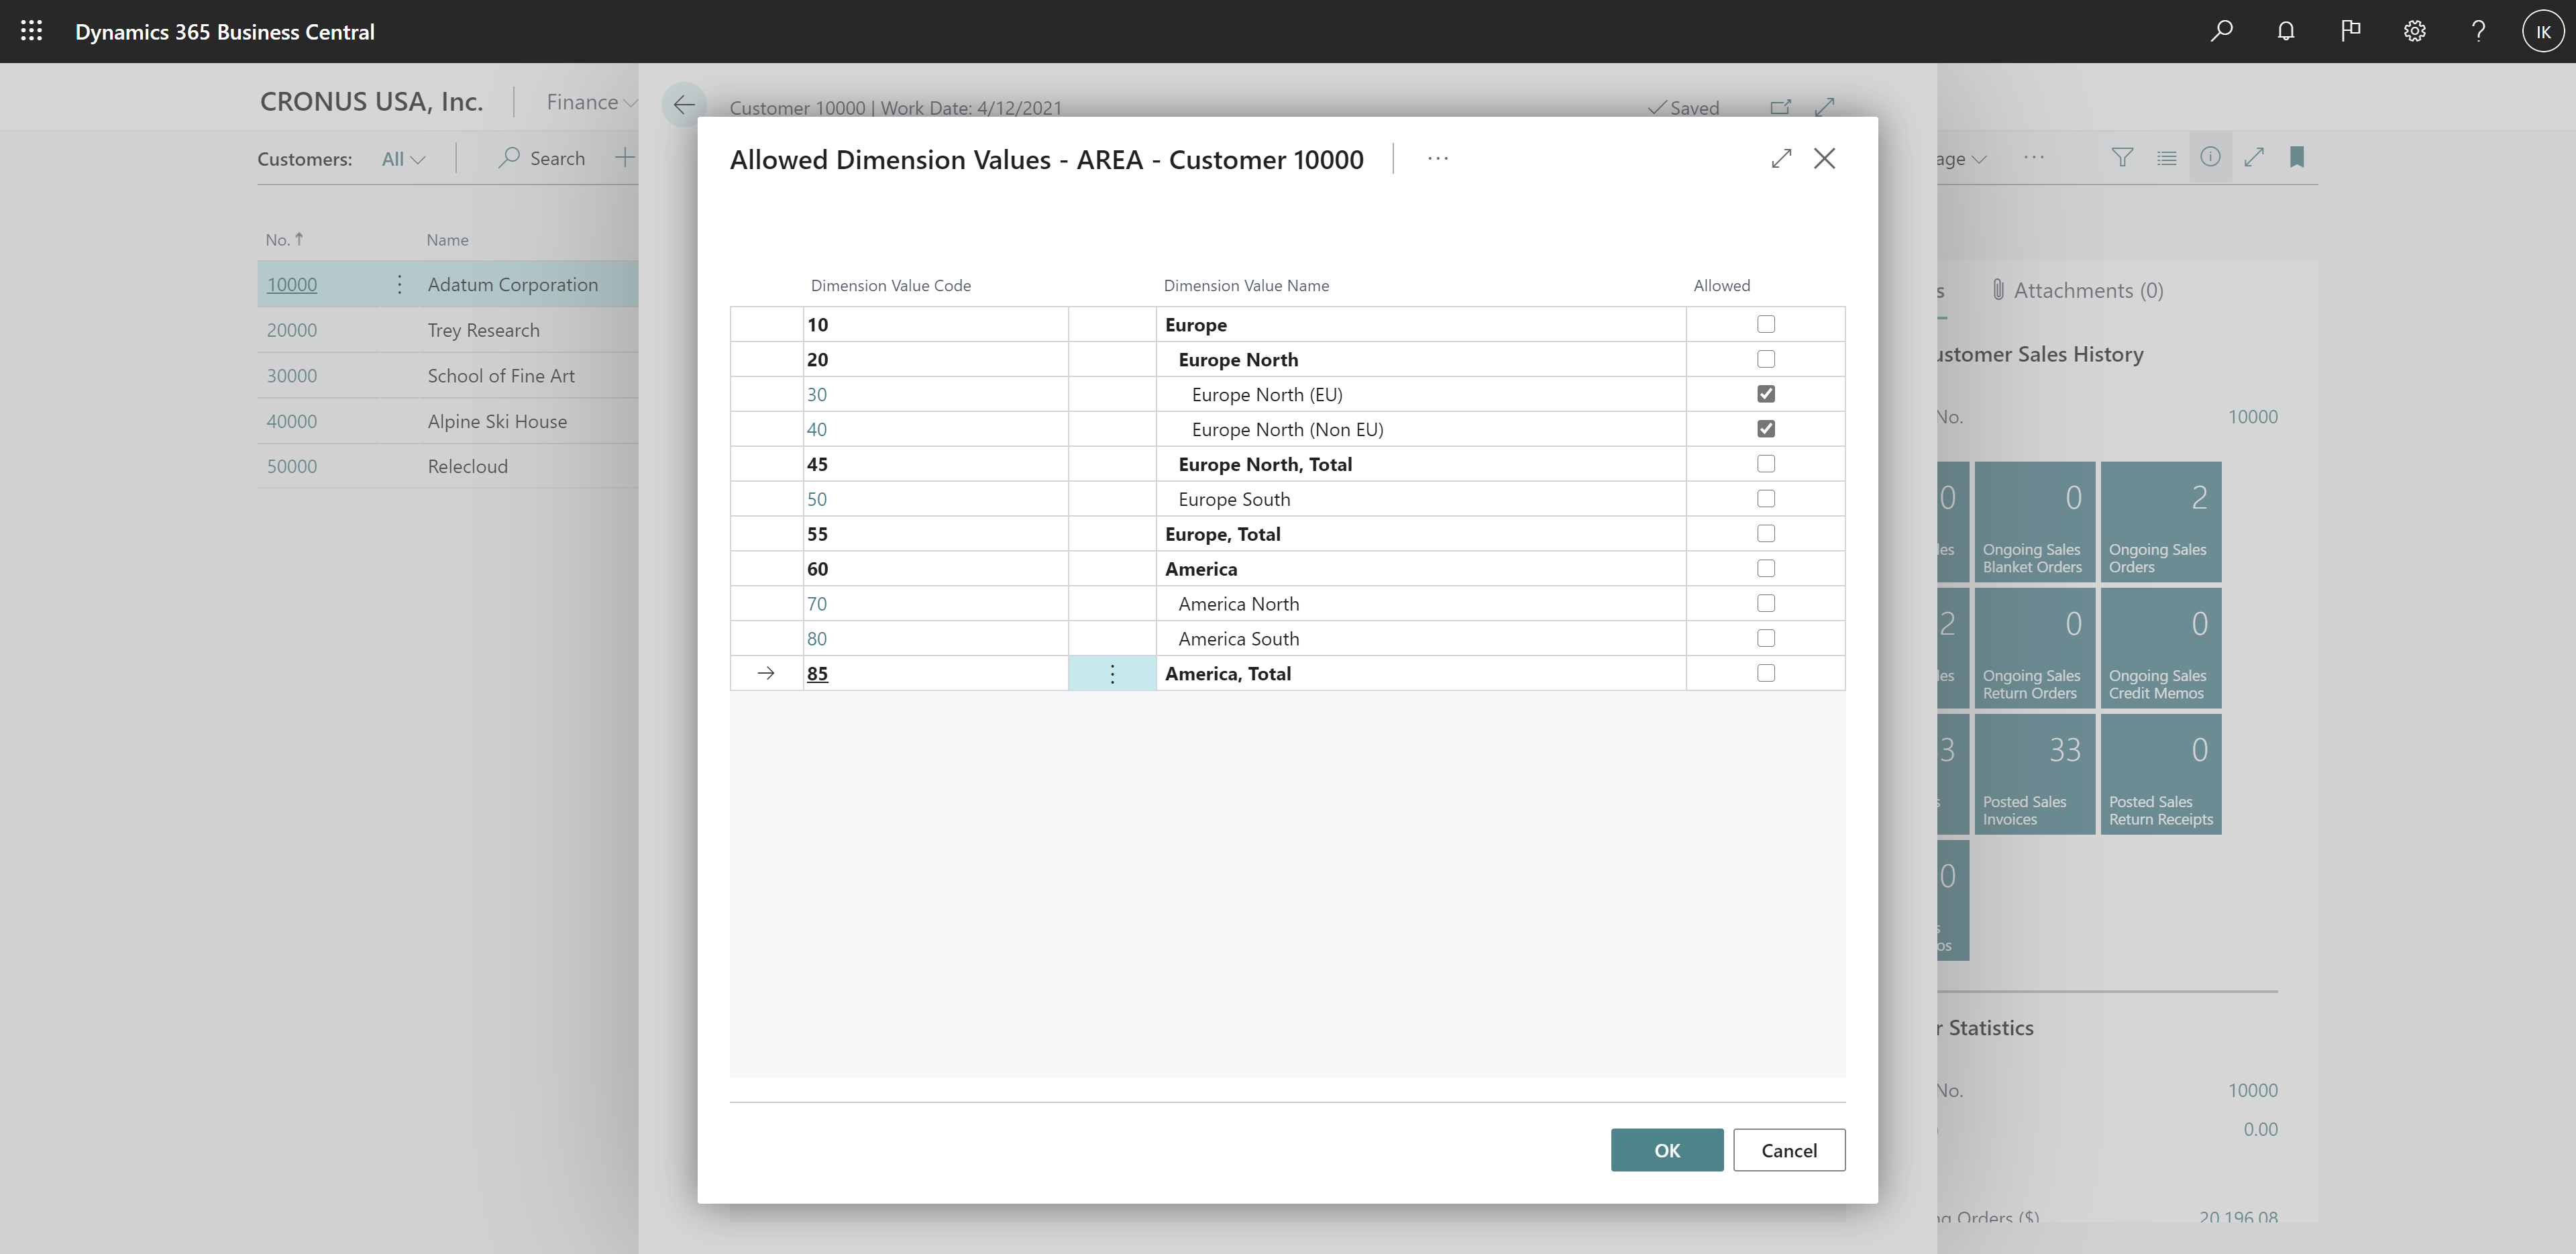Click the expand dialog icon in modal
The height and width of the screenshot is (1254, 2576).
pyautogui.click(x=1781, y=158)
